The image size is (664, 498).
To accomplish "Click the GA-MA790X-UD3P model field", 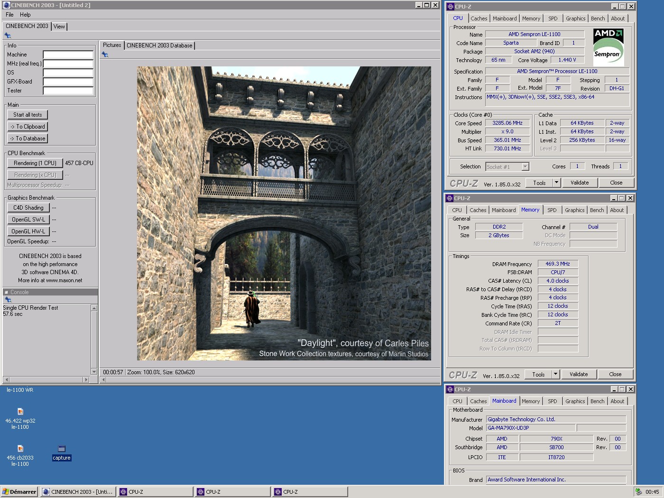I will click(531, 428).
